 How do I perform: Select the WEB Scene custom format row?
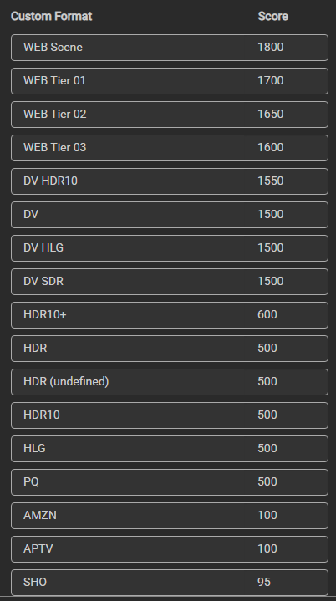click(170, 48)
